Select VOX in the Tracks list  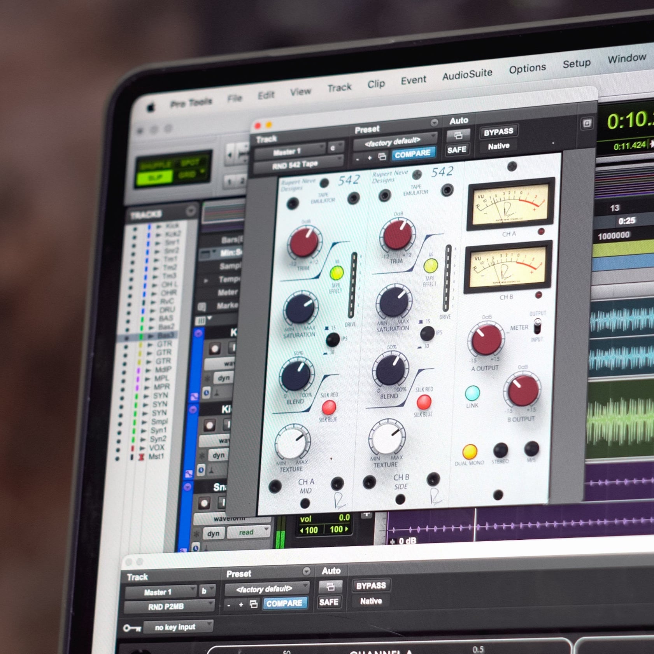click(156, 448)
